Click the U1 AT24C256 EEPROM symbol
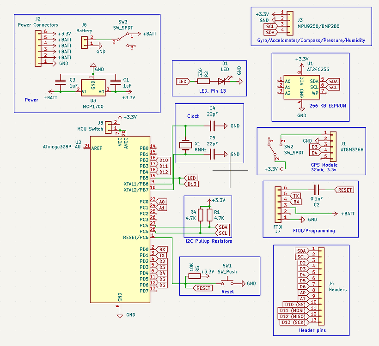This screenshot has width=379, height=346. pos(303,87)
